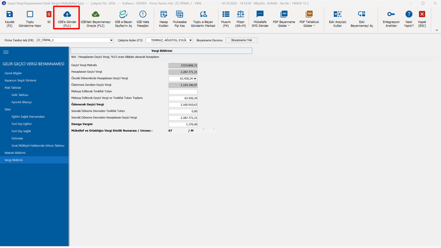Open Firma Tanıtıcı Adı dropdown
Viewport: 441px width, 248px height.
112,40
